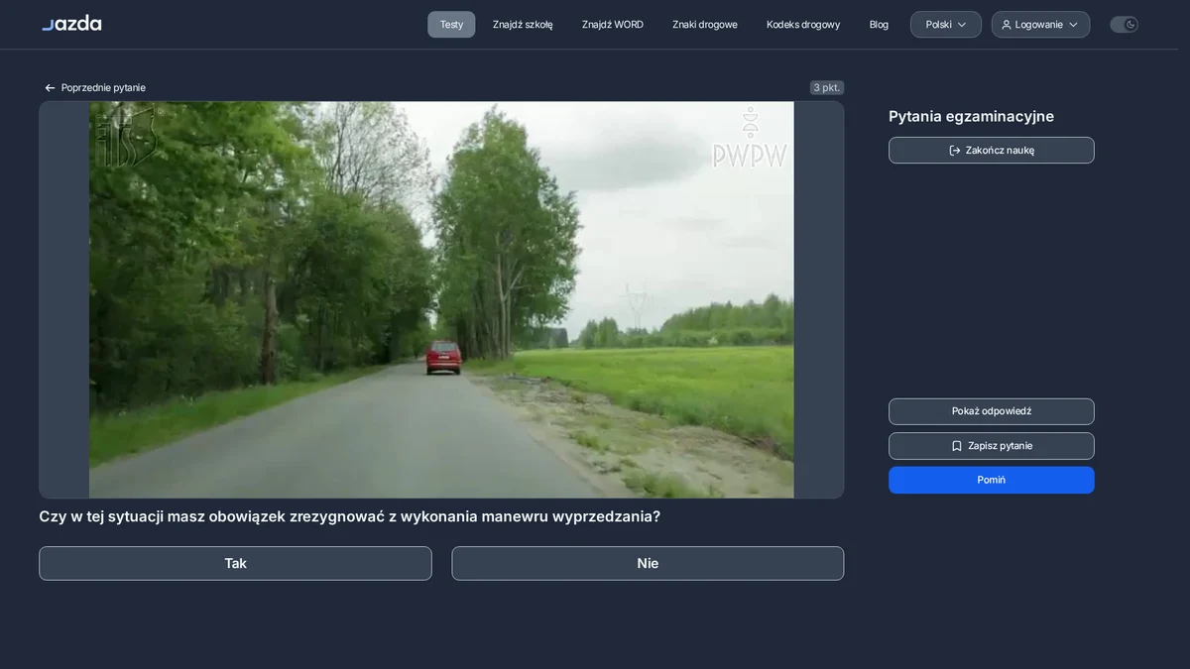The width and height of the screenshot is (1190, 669).
Task: Go to Znajdź szkołę
Action: click(523, 25)
